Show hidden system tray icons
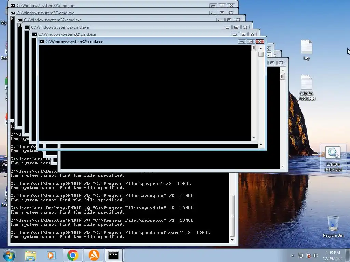The height and width of the screenshot is (262, 350). [x=293, y=256]
